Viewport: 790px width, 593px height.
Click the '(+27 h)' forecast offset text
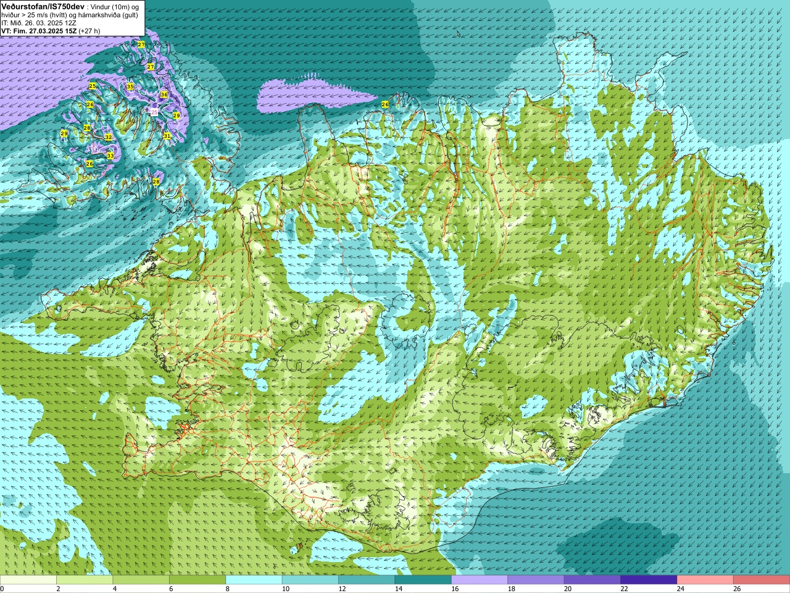(x=89, y=31)
